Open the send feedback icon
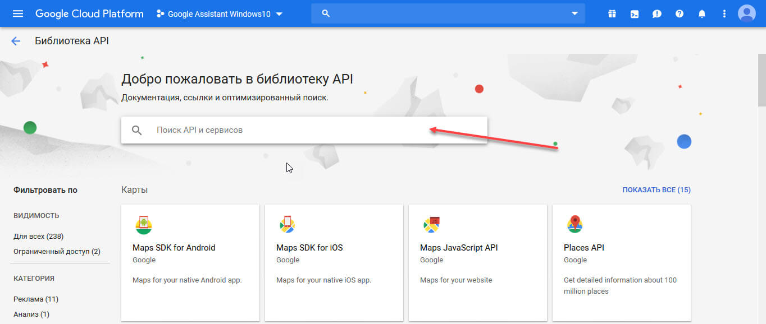This screenshot has width=766, height=324. (656, 13)
